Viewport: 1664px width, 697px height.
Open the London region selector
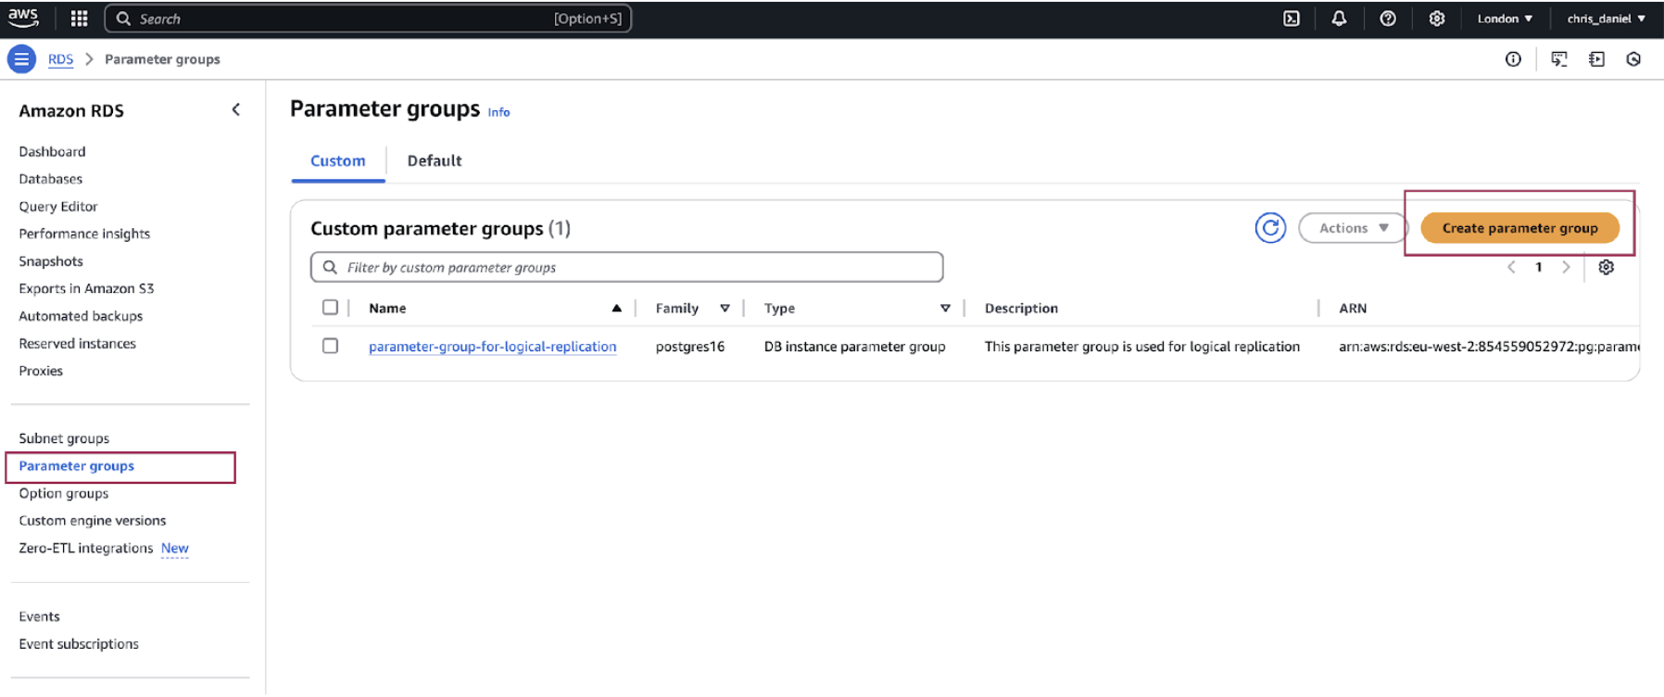pyautogui.click(x=1505, y=19)
